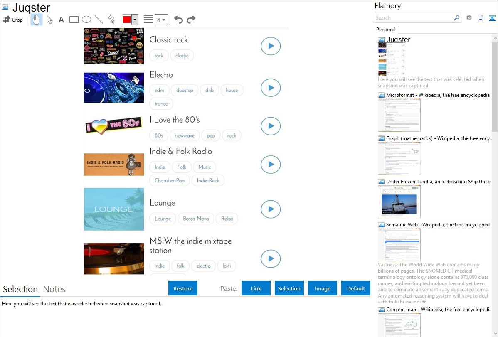The height and width of the screenshot is (337, 498).
Task: Undo the last annotation
Action: [178, 20]
